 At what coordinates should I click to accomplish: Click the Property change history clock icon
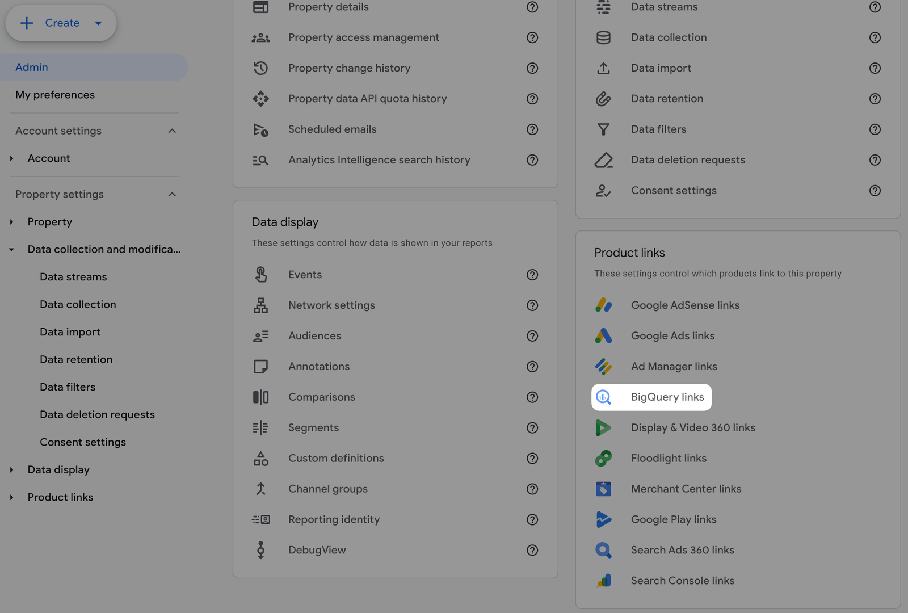(260, 68)
